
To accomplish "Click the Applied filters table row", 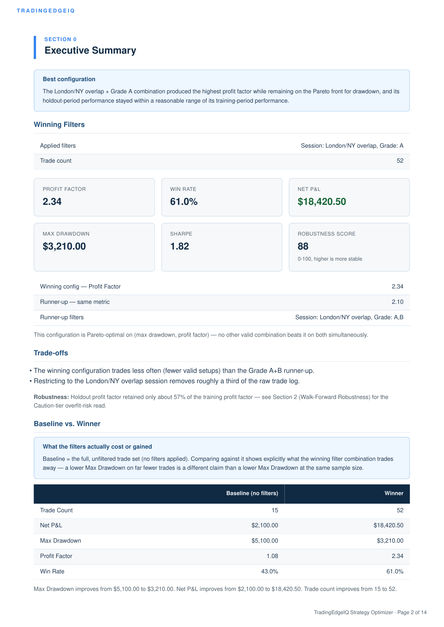I will pos(222,146).
